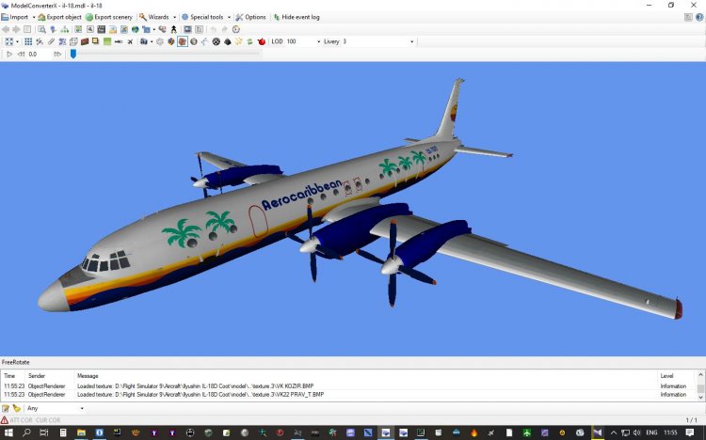
Task: Click the grey gear icon
Action: [x=160, y=41]
